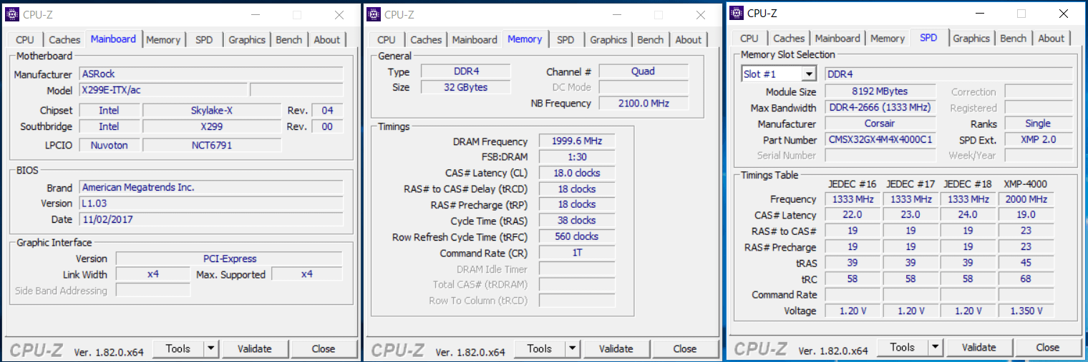This screenshot has width=1088, height=362.
Task: Open Tools dropdown arrow in Mainboard window
Action: 211,348
